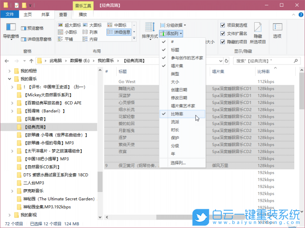The height and width of the screenshot is (228, 305).
Task: Open the 音乐工具 contextual tab
Action: pyautogui.click(x=83, y=6)
